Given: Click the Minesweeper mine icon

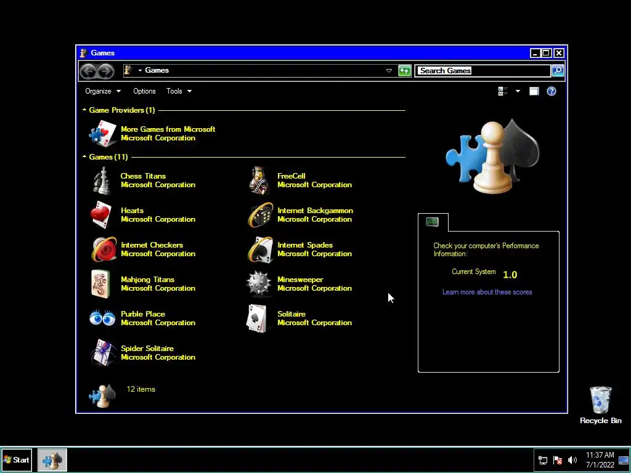Looking at the screenshot, I should pyautogui.click(x=259, y=284).
